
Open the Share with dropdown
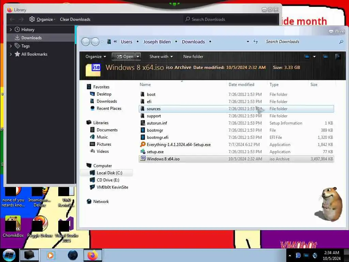(x=161, y=57)
